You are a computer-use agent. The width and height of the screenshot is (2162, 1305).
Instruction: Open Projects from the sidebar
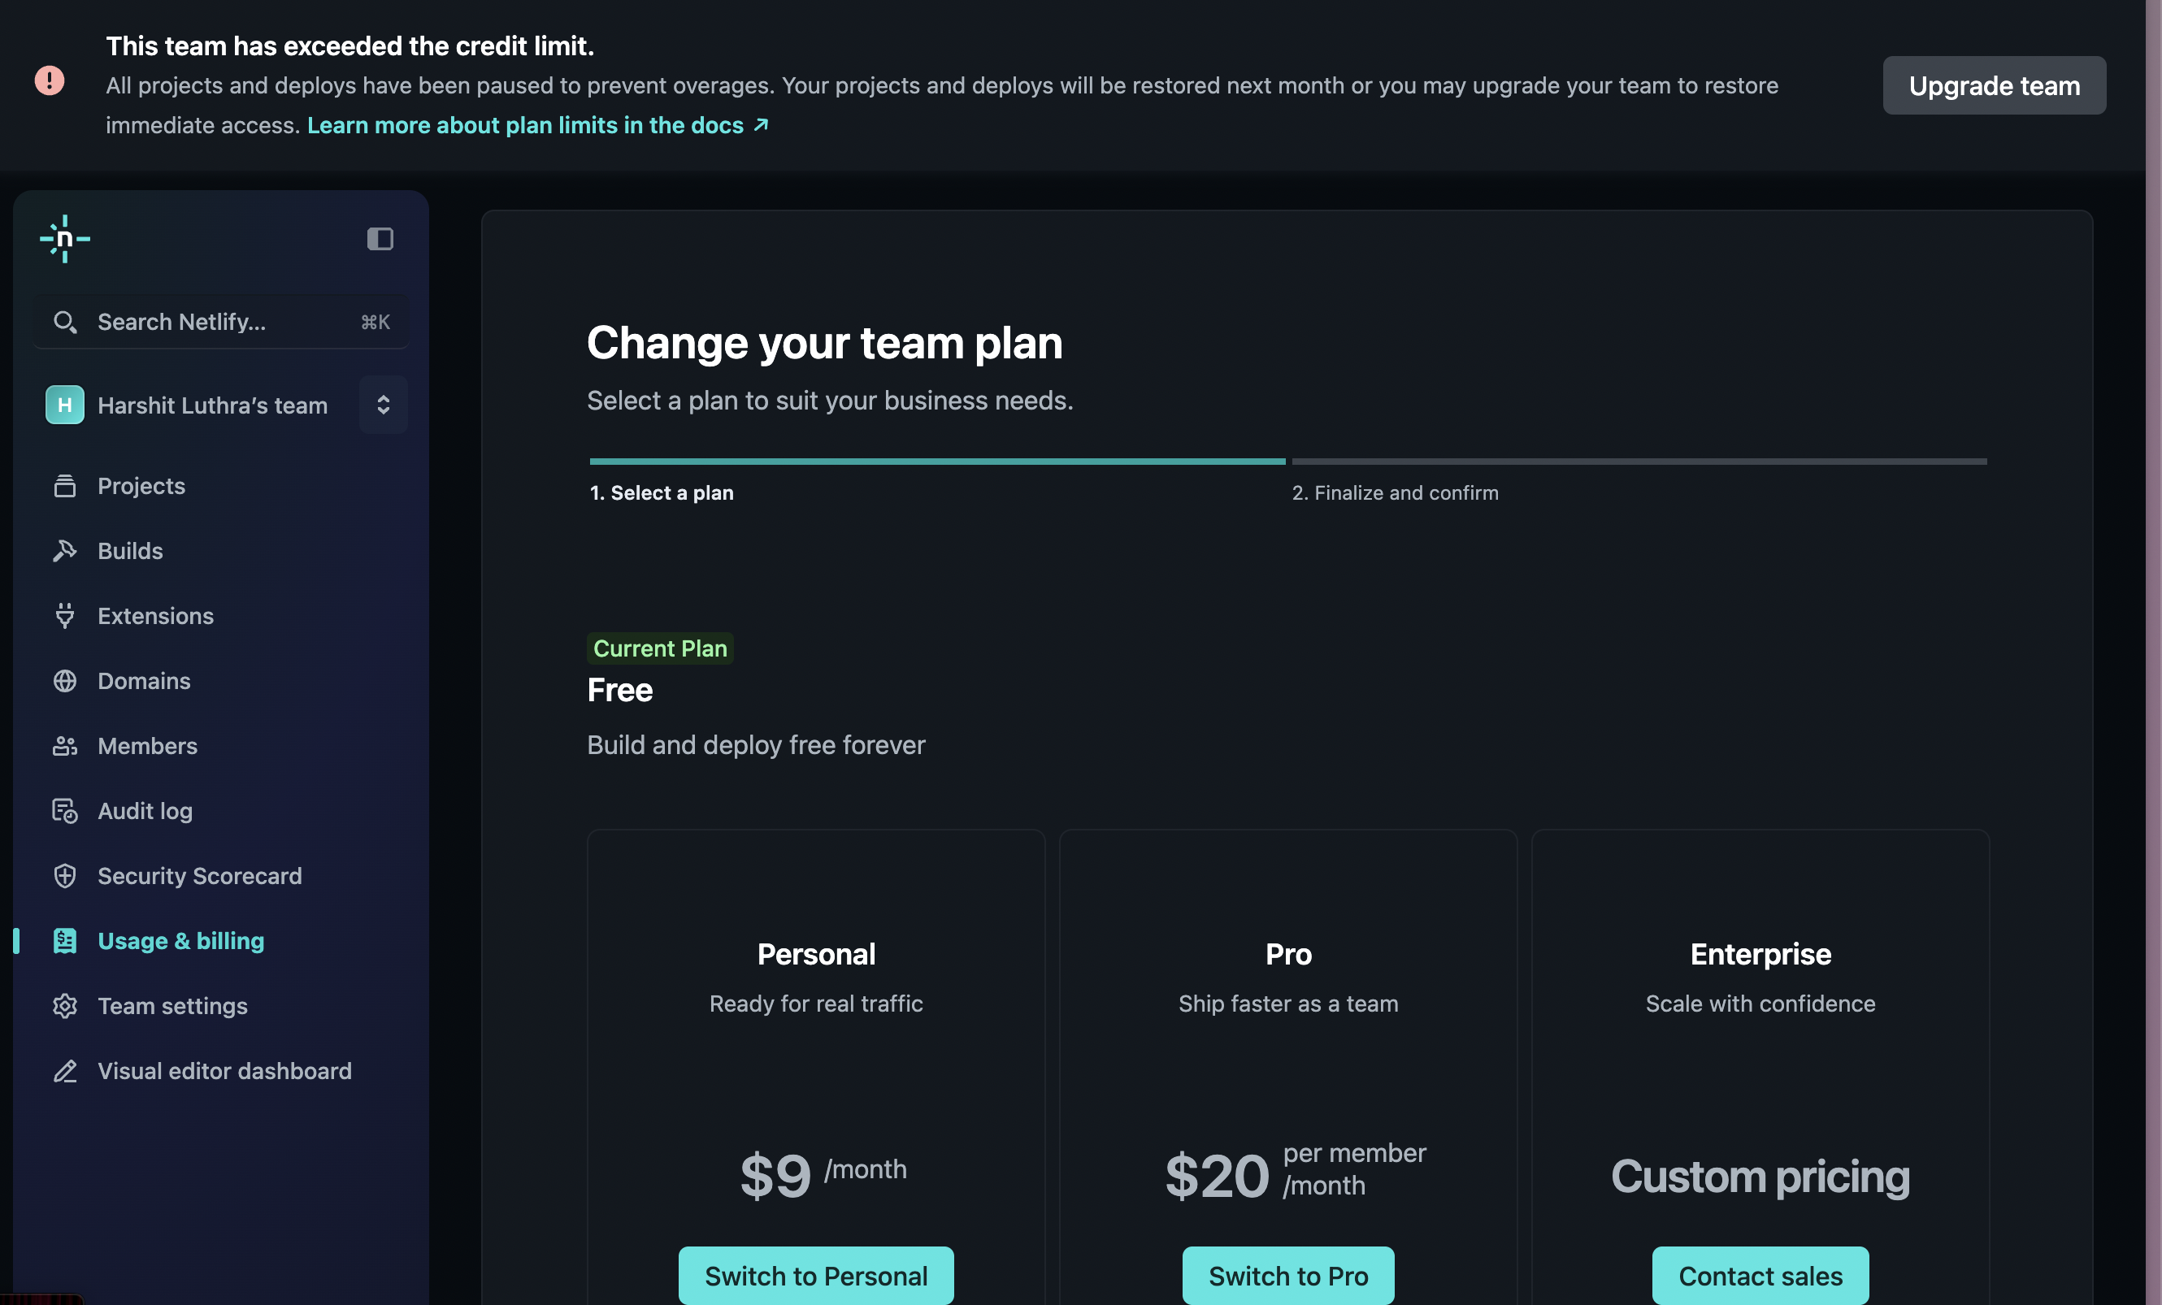(x=141, y=485)
